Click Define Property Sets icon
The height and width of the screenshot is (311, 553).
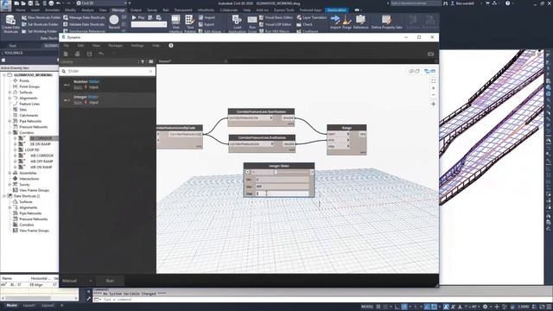tap(386, 20)
